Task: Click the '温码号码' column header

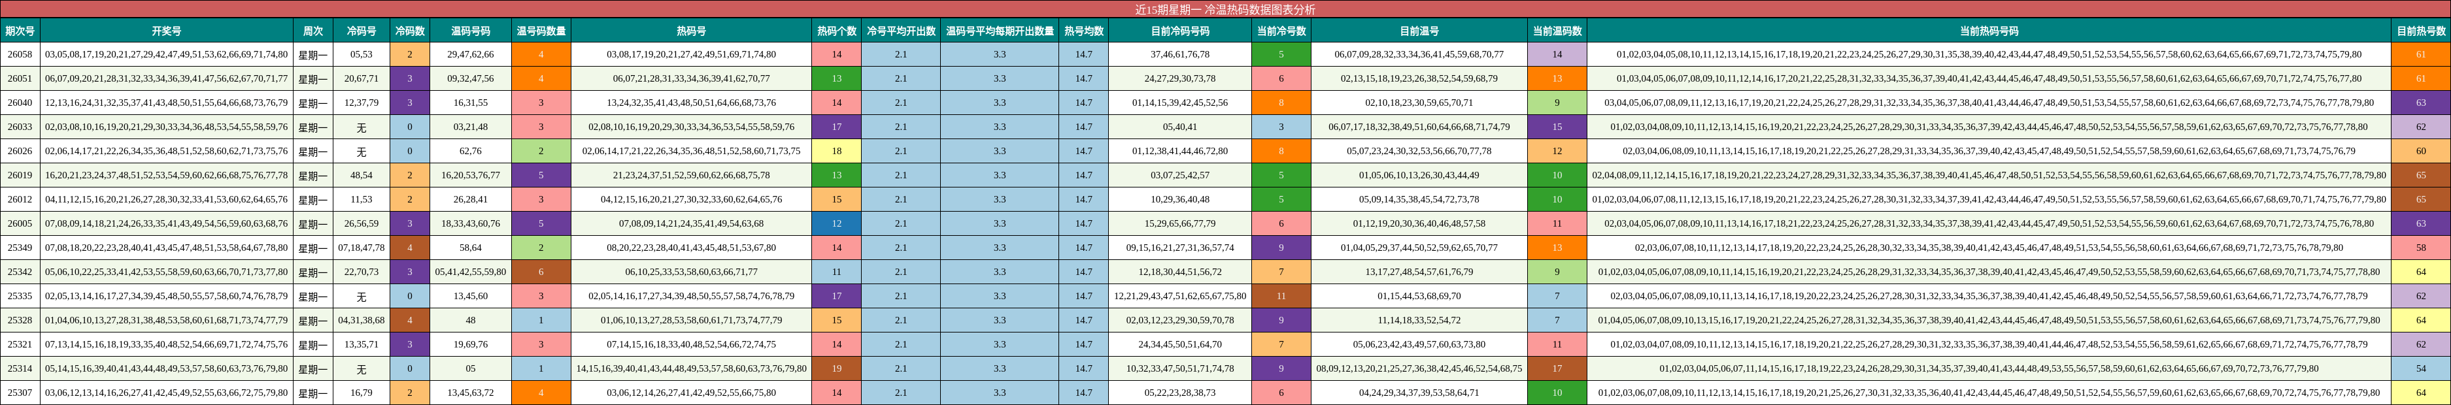Action: pos(471,31)
